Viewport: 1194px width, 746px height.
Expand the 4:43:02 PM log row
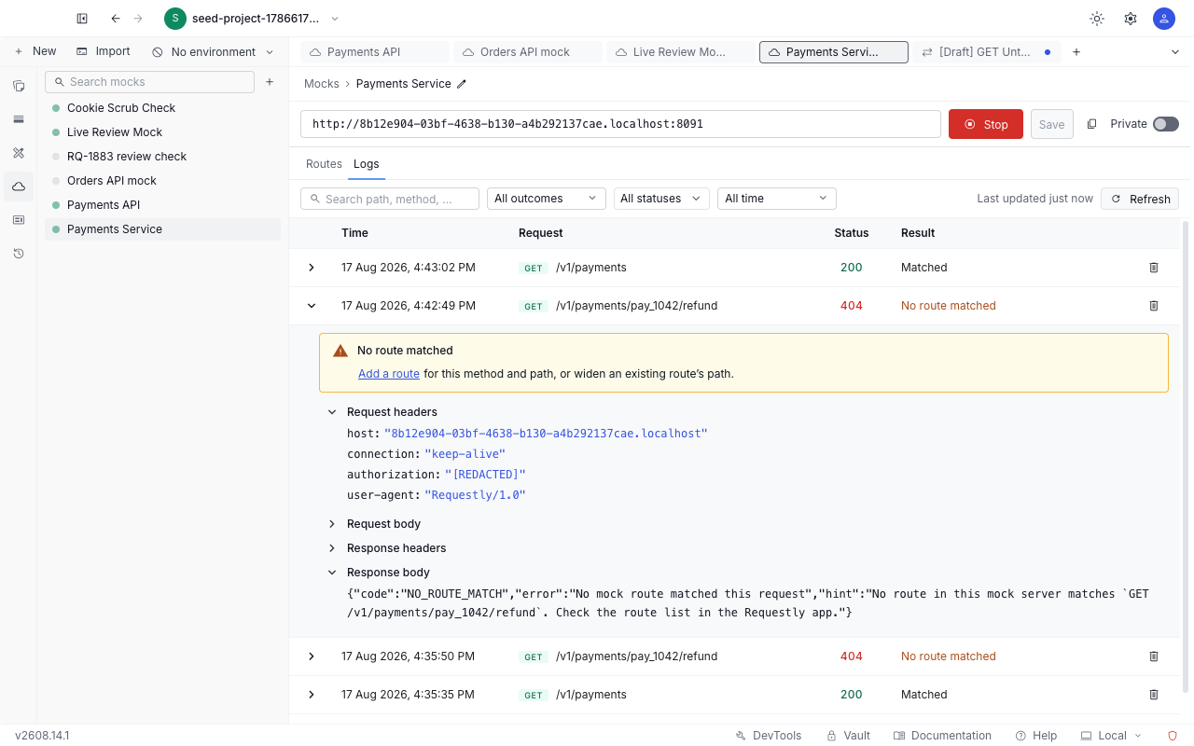pyautogui.click(x=312, y=268)
